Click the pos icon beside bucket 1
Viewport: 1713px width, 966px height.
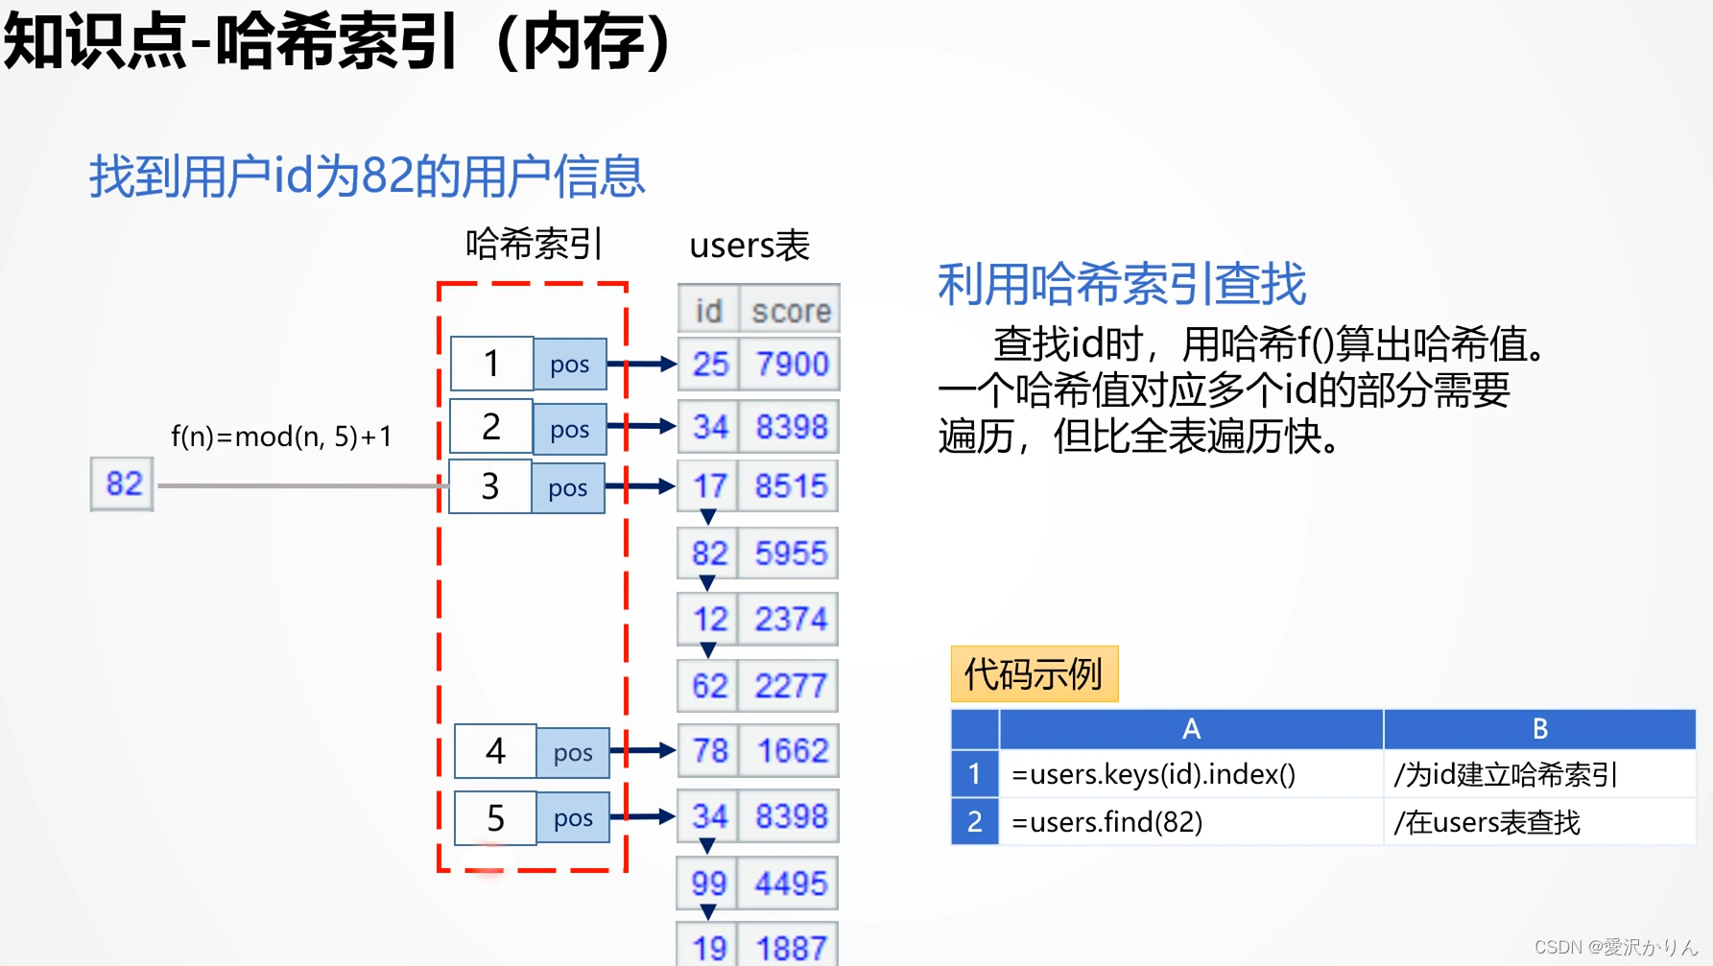570,364
